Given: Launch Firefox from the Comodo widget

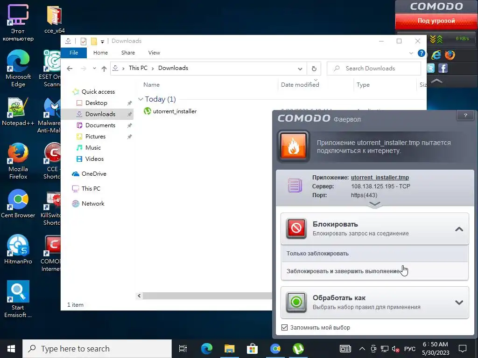Looking at the screenshot, I should [x=450, y=55].
